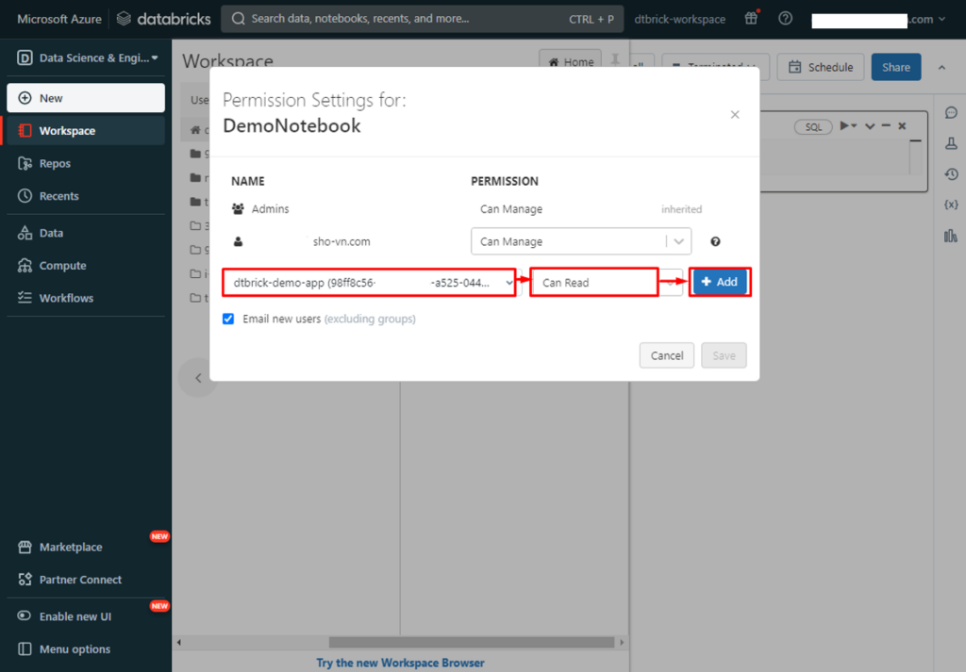
Task: Click the Schedule button
Action: tap(821, 67)
